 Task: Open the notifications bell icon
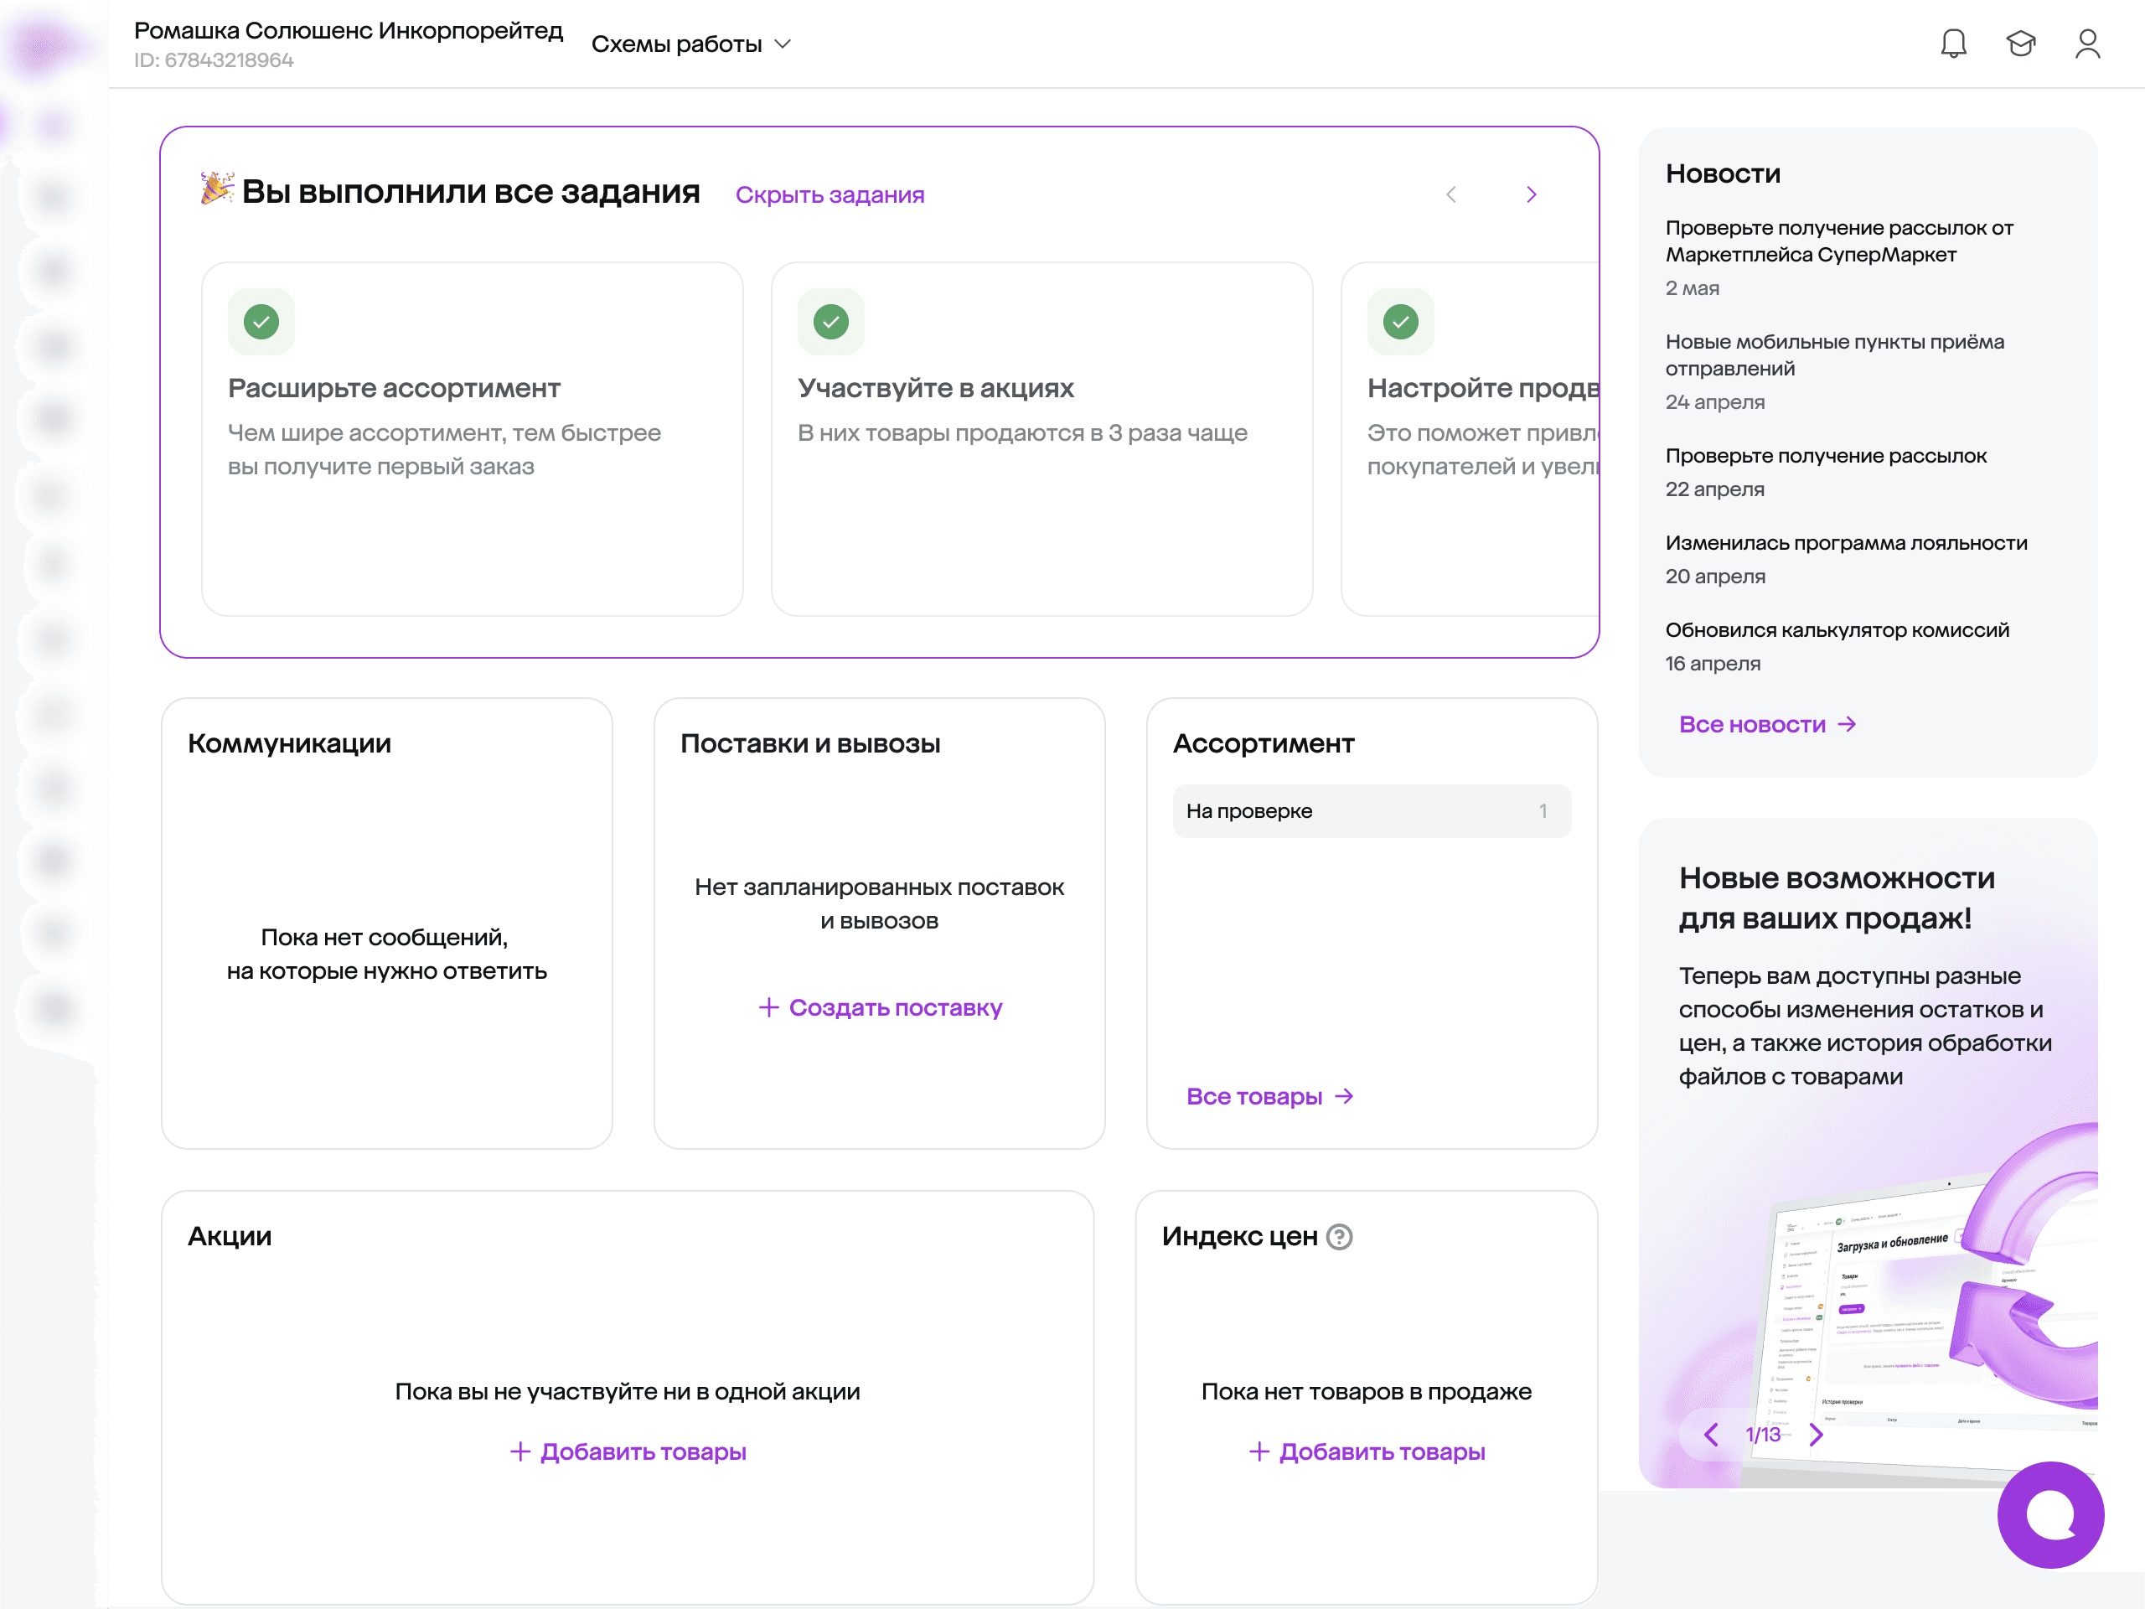[1953, 44]
